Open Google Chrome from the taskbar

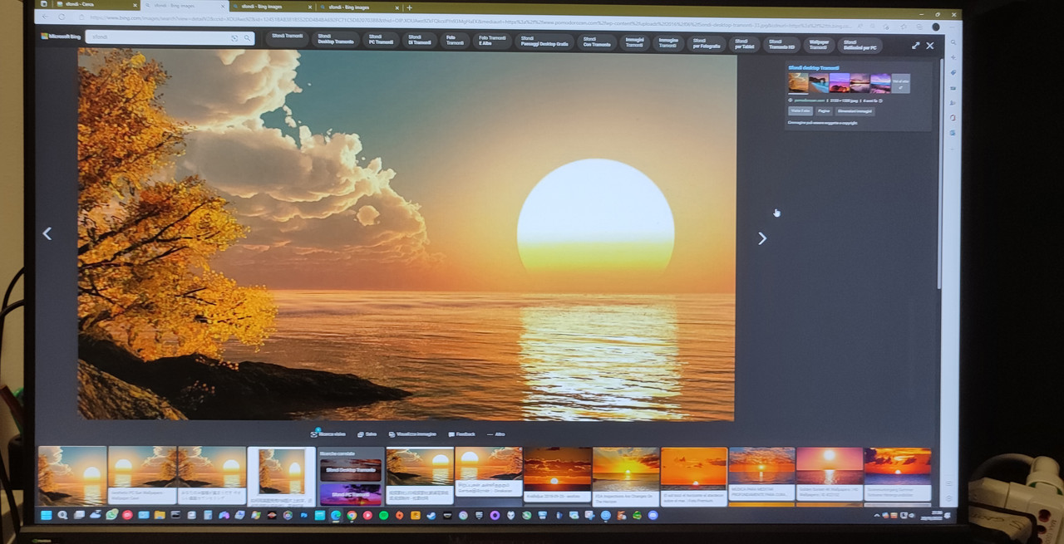pos(352,515)
